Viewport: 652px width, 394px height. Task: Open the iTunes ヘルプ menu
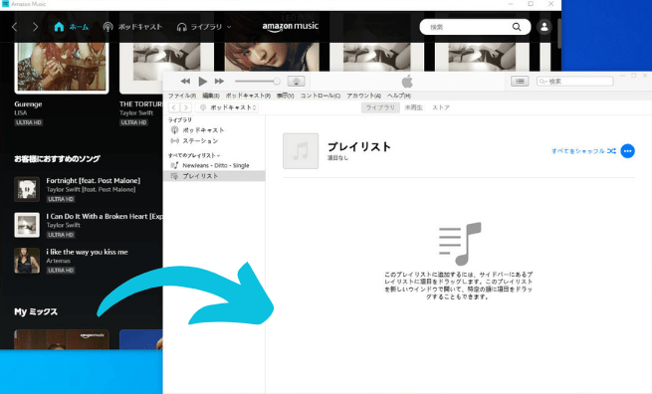coord(399,96)
